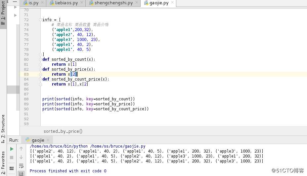Place cursor on ('apple2', 40, 12) line

(73, 35)
